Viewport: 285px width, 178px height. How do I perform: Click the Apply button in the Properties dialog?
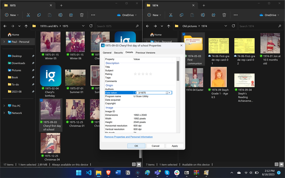click(x=175, y=146)
